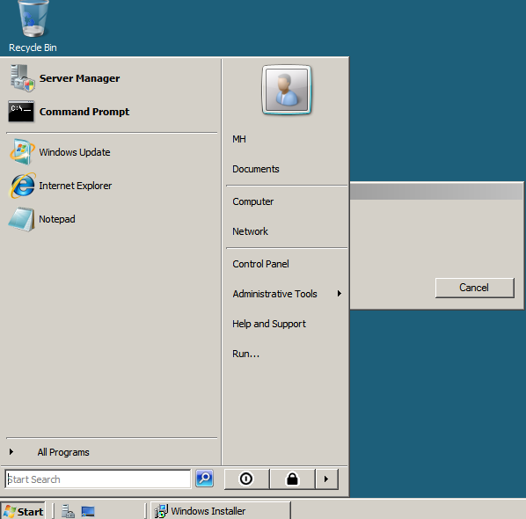This screenshot has width=526, height=519.
Task: Click Show Desktop quick launch icon
Action: [88, 511]
